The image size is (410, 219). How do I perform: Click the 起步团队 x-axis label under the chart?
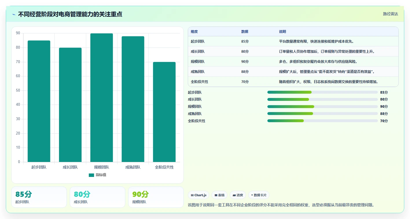pos(39,167)
